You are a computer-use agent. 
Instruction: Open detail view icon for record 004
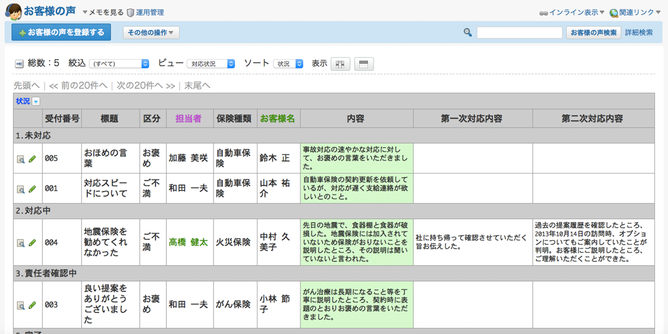click(x=21, y=243)
